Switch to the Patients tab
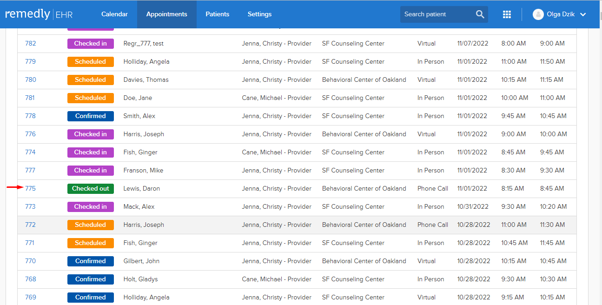The image size is (602, 305). pos(218,14)
